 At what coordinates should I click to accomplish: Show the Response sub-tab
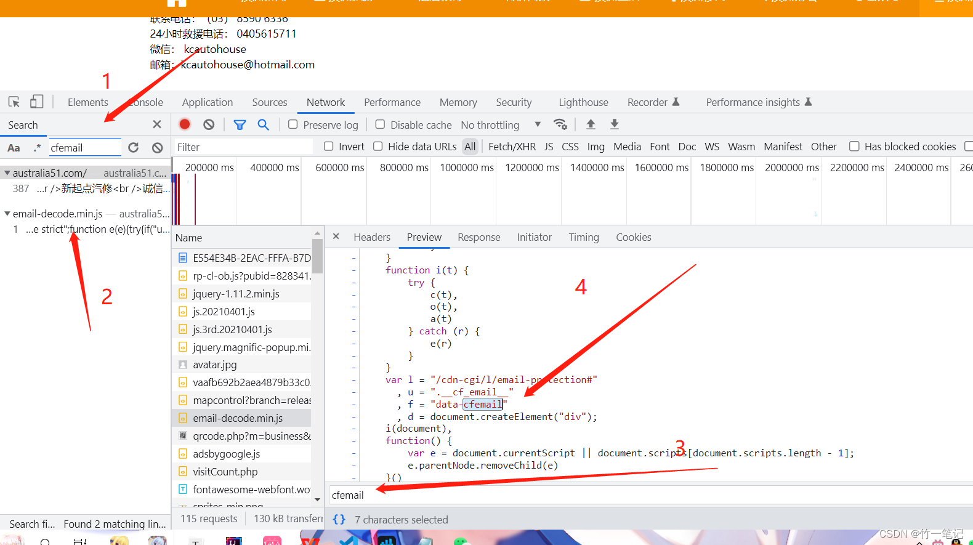pyautogui.click(x=478, y=237)
